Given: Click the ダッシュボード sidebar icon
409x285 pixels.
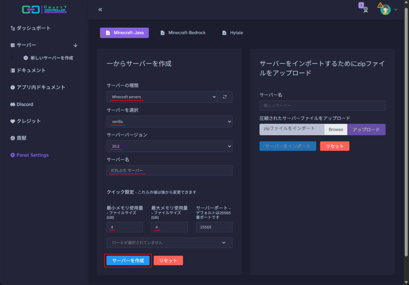Looking at the screenshot, I should click(x=12, y=28).
